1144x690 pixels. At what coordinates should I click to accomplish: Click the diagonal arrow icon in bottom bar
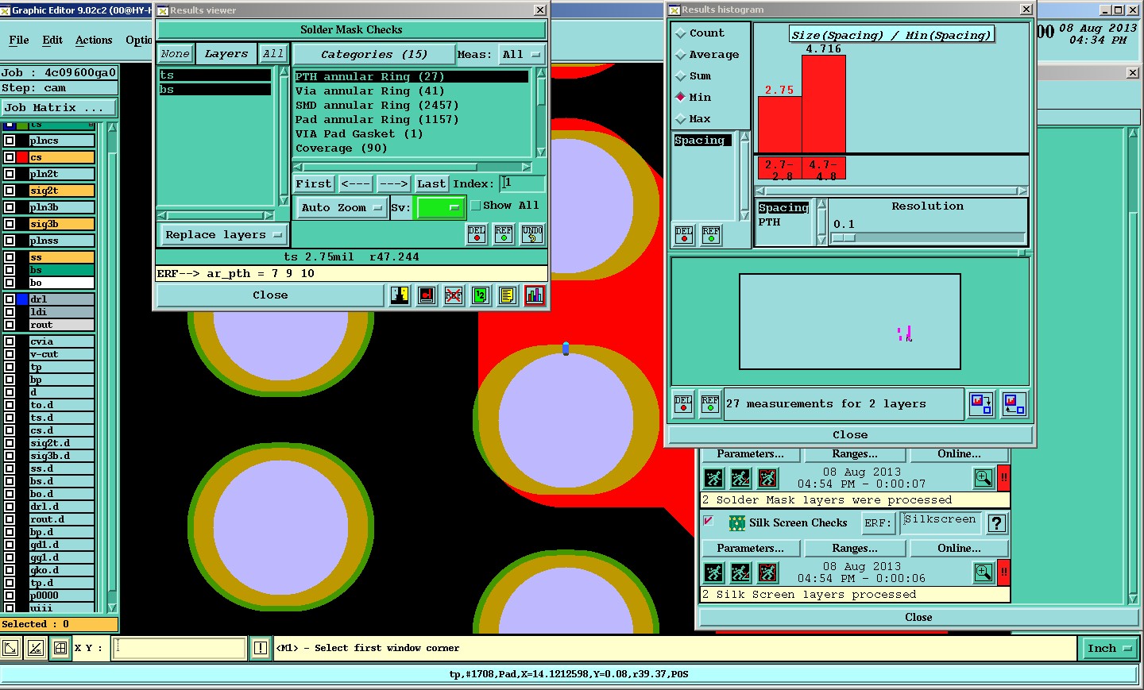point(10,648)
